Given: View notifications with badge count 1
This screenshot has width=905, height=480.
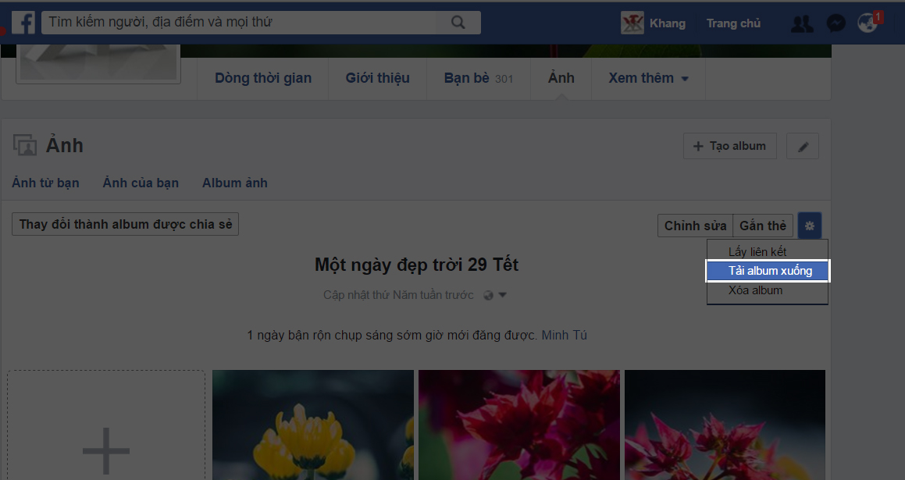Looking at the screenshot, I should (867, 23).
